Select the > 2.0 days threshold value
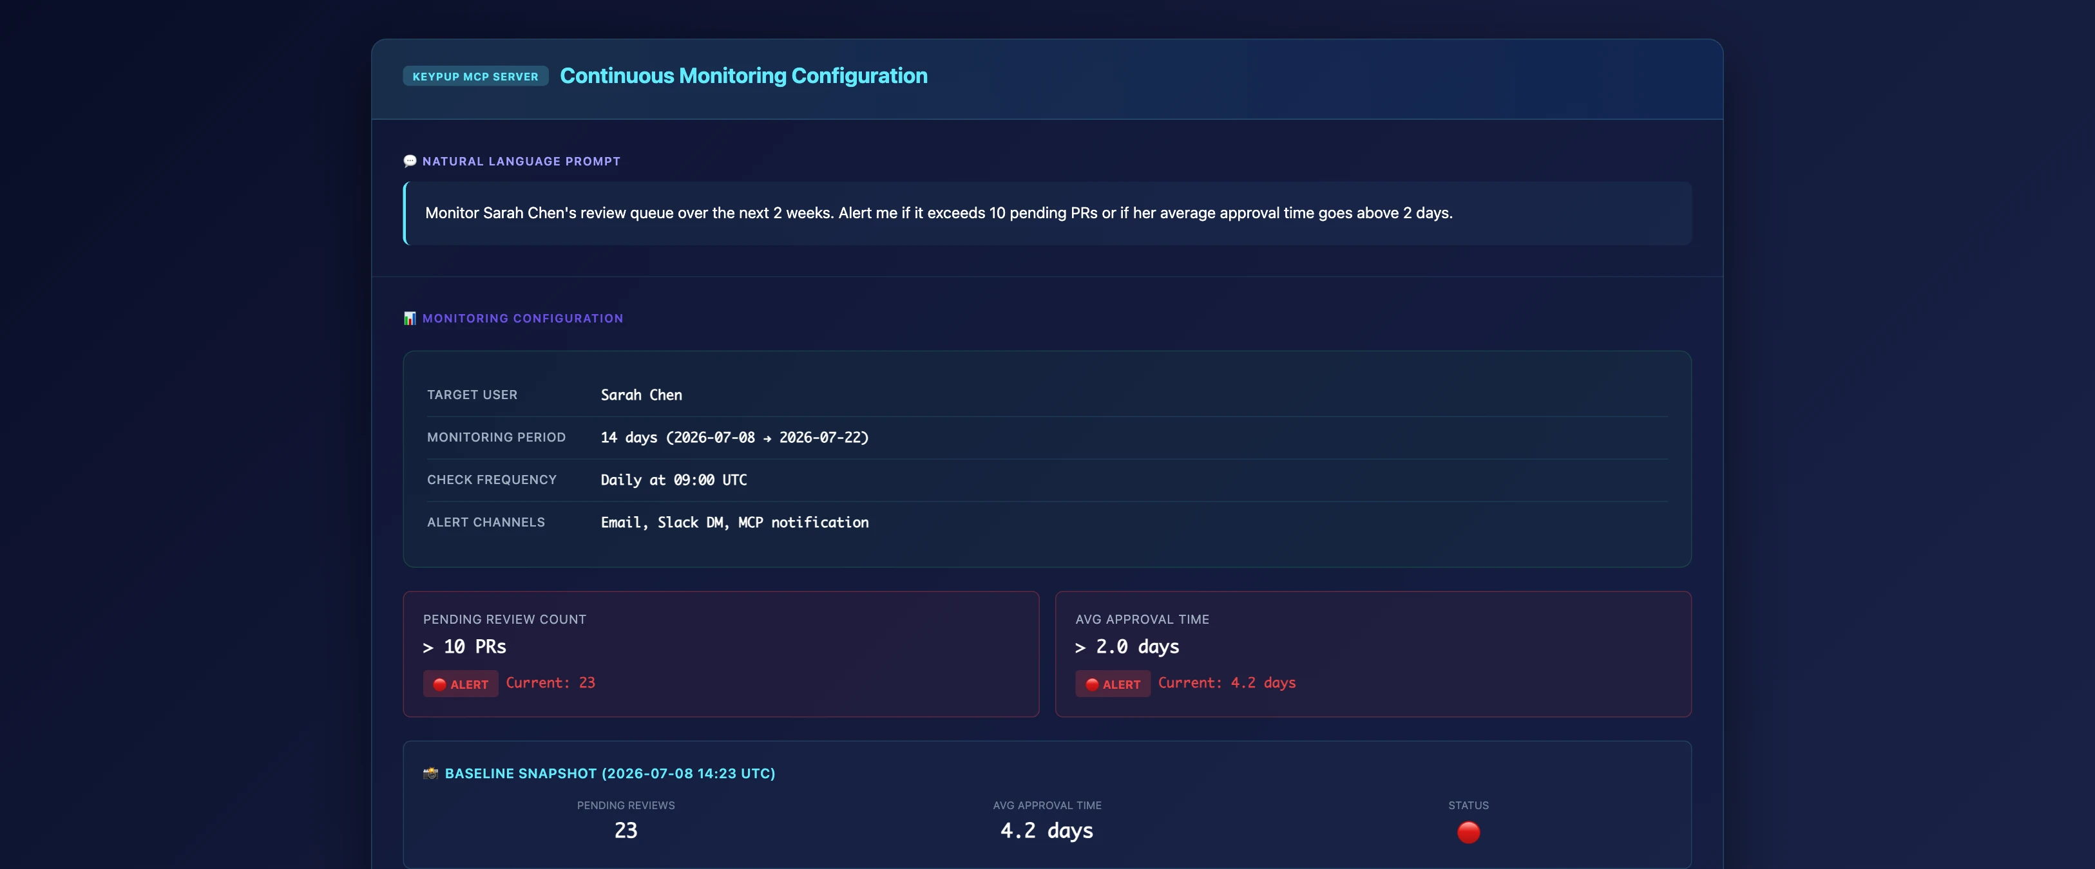The image size is (2095, 869). coord(1126,646)
